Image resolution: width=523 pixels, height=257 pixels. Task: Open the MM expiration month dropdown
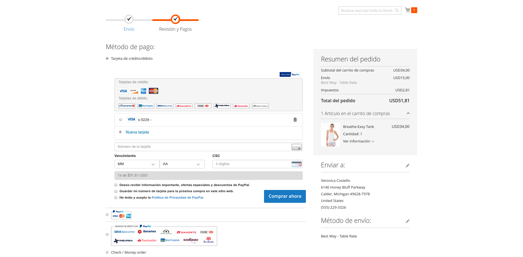[x=137, y=164]
